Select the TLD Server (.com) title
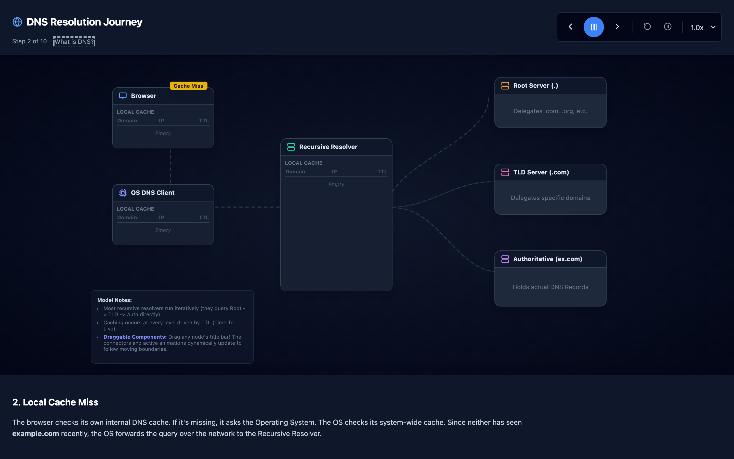This screenshot has height=459, width=734. [x=541, y=172]
